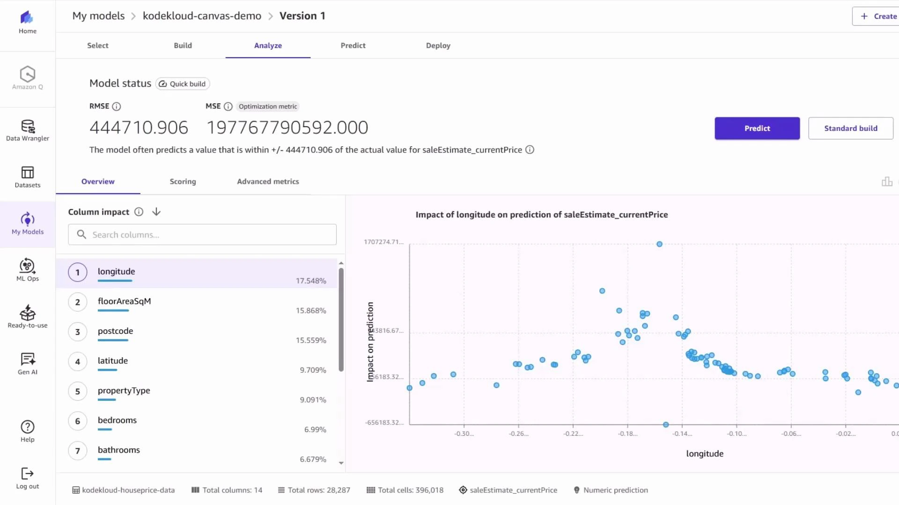Image resolution: width=899 pixels, height=505 pixels.
Task: Open the Column impact sort arrow
Action: click(x=156, y=211)
